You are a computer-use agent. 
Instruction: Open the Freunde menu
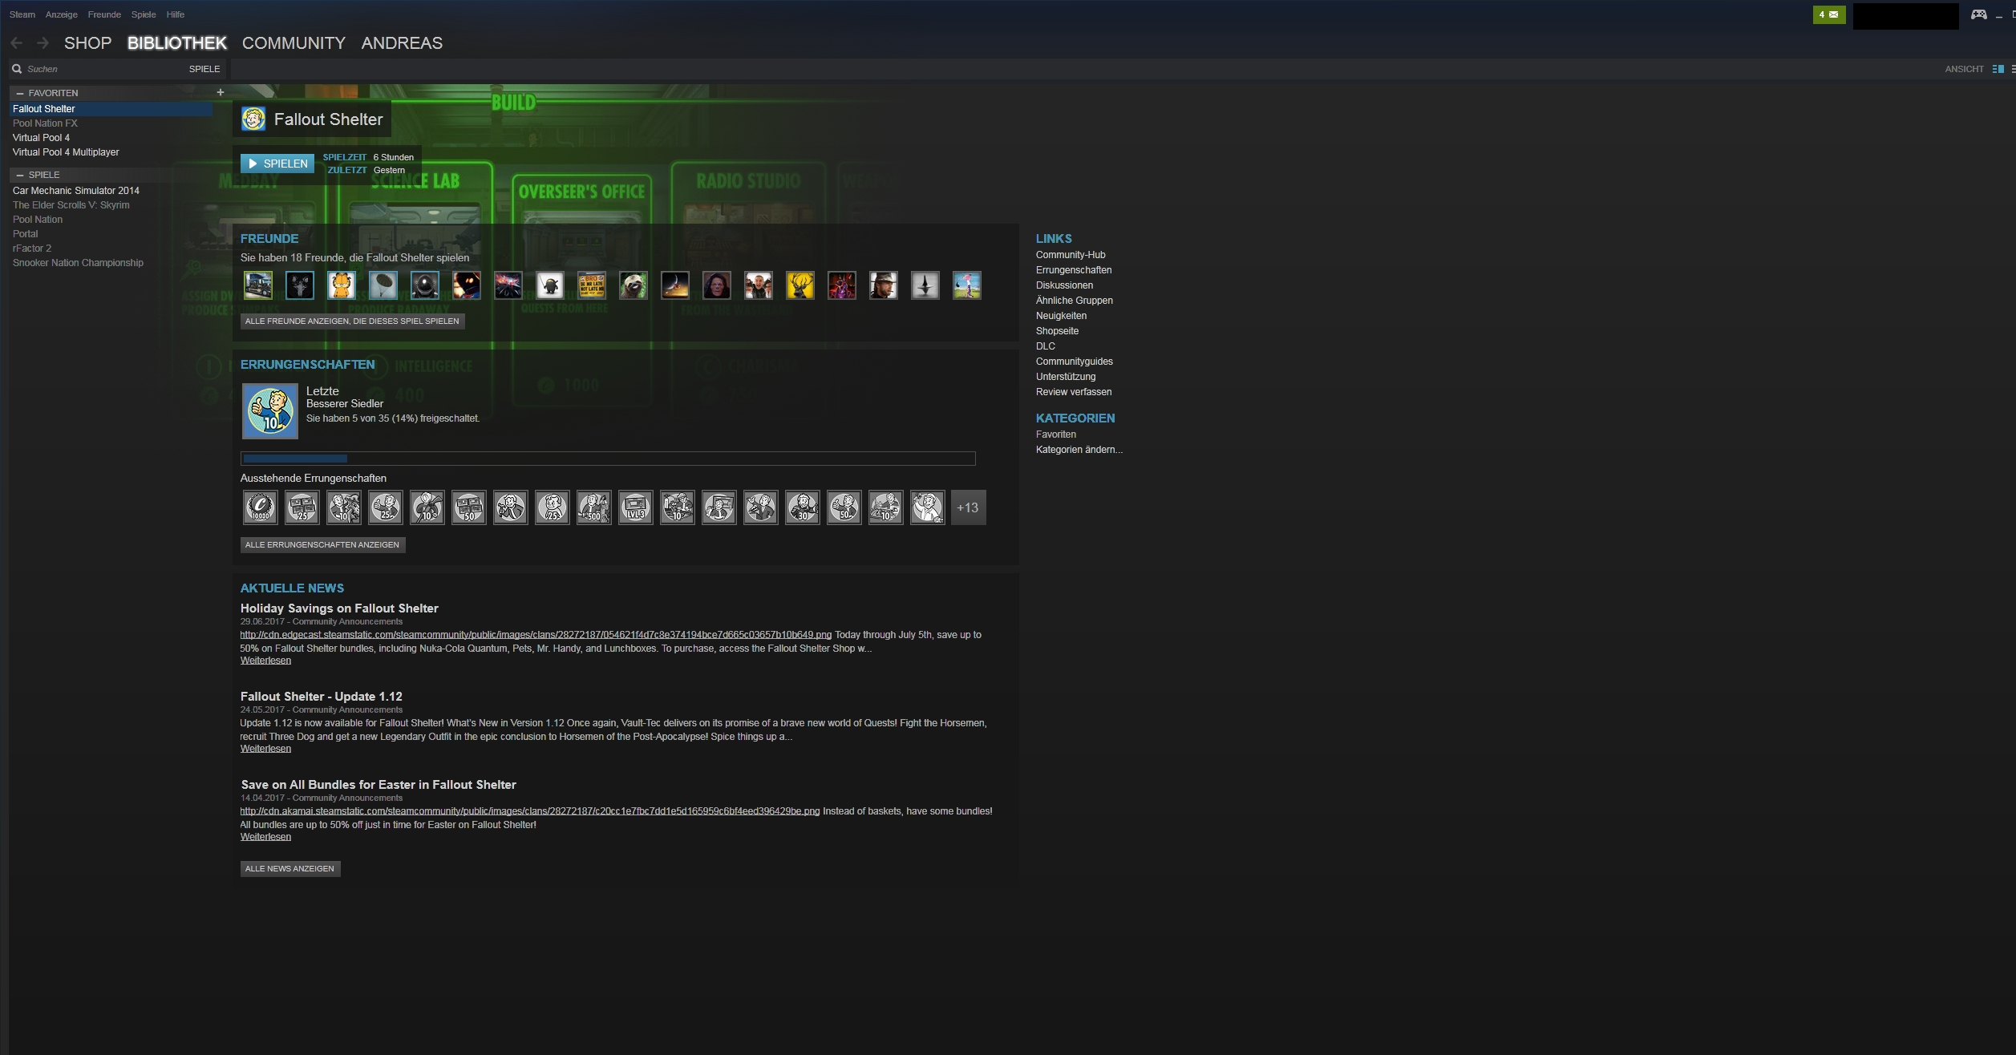coord(104,14)
